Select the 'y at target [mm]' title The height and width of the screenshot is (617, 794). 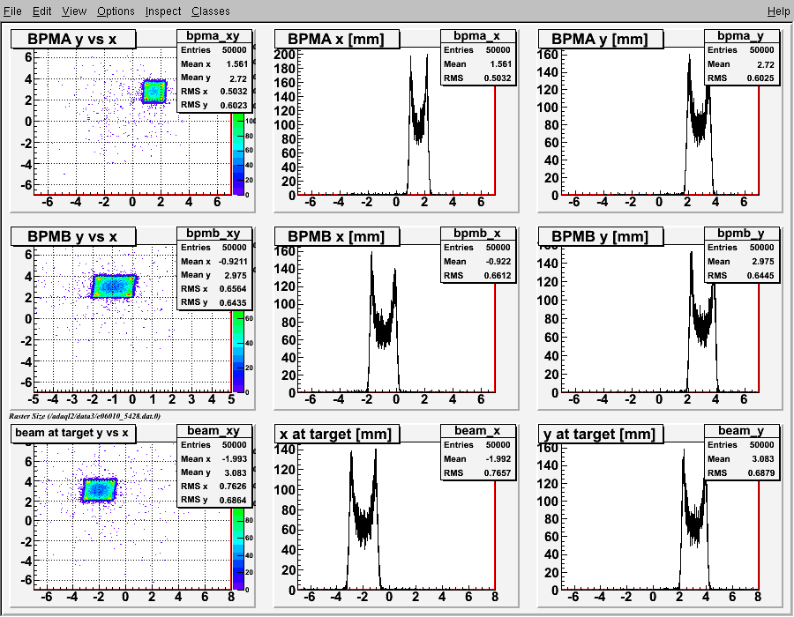coord(601,434)
